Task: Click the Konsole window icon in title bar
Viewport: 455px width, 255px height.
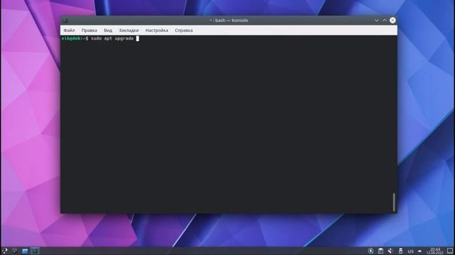Action: coord(65,21)
